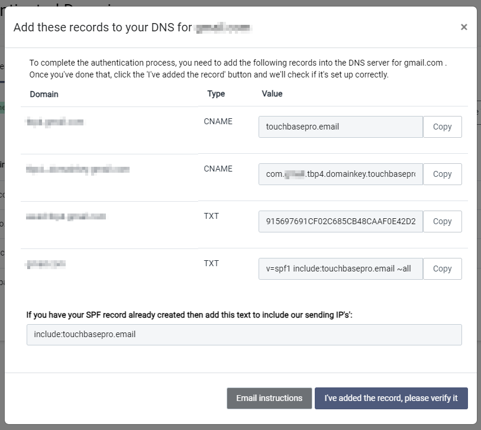481x430 pixels.
Task: Copy the v=spf1 TXT record value
Action: click(x=443, y=269)
